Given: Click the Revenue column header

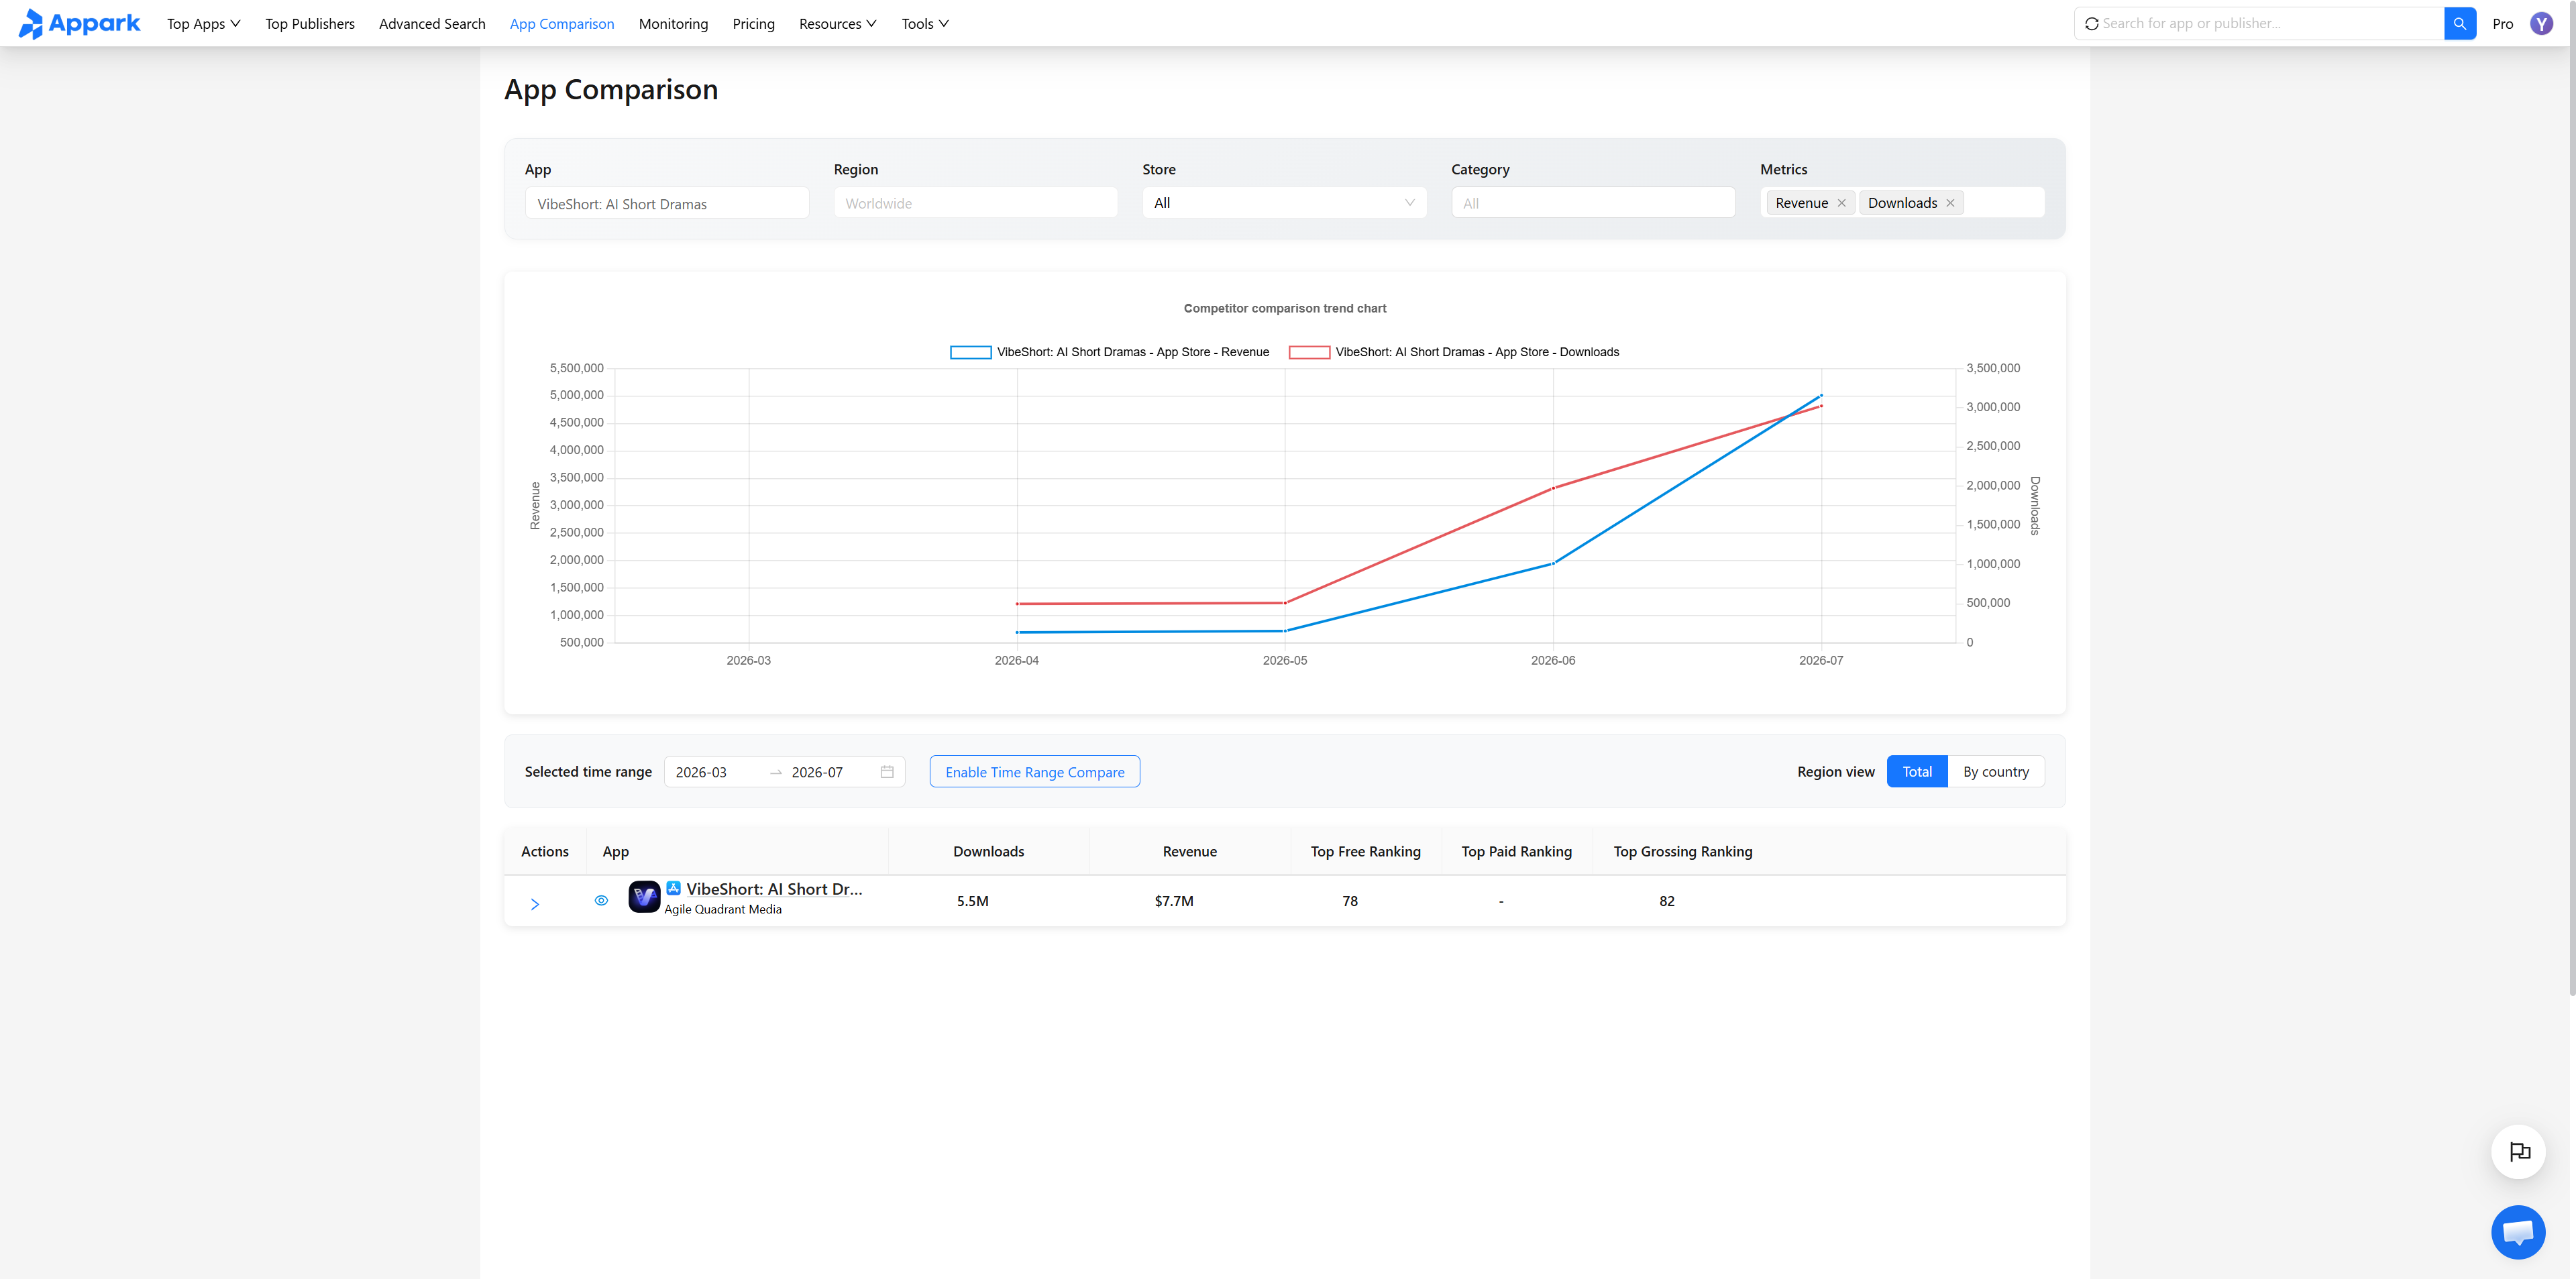Looking at the screenshot, I should click(x=1190, y=851).
